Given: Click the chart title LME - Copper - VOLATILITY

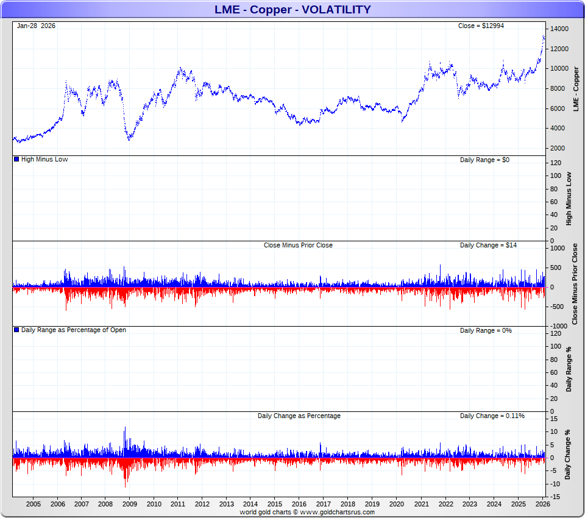Looking at the screenshot, I should (x=292, y=9).
